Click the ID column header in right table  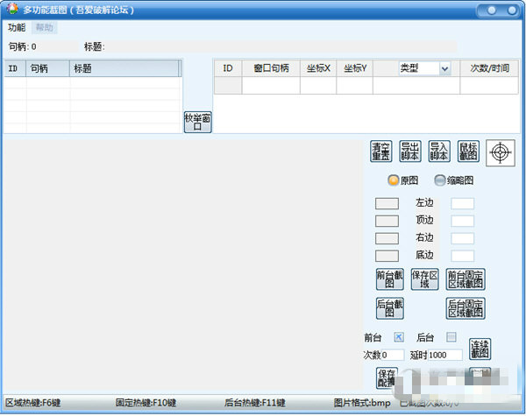click(228, 68)
